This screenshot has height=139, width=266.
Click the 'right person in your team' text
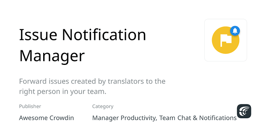pos(62,91)
